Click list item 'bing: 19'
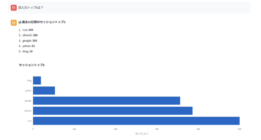 click(x=27, y=51)
